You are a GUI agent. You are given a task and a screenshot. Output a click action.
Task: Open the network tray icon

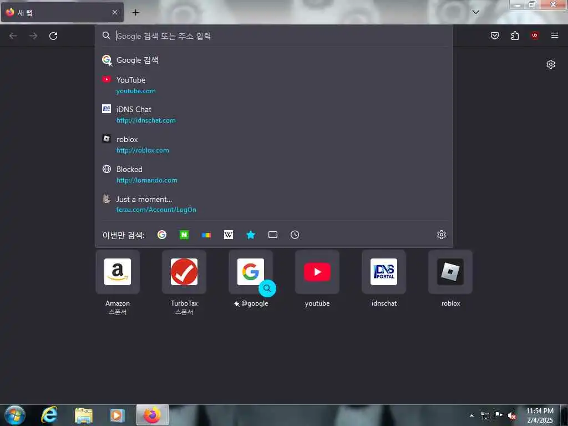click(x=485, y=415)
